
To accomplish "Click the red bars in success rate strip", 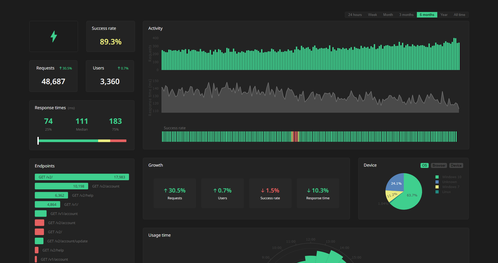I will click(x=295, y=137).
